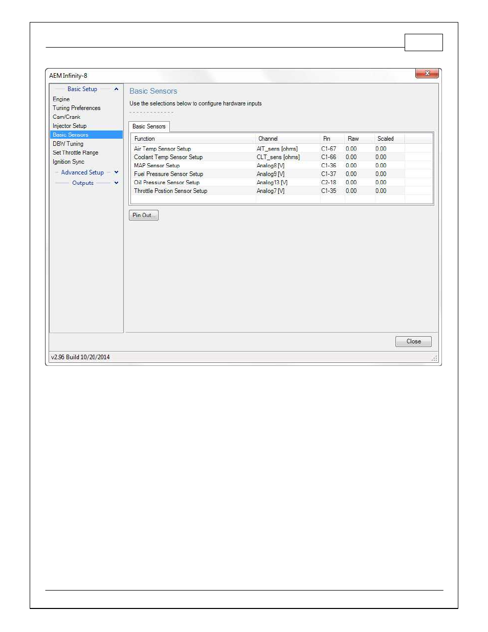Click the Close button
This screenshot has height=632, width=488.
tap(413, 341)
